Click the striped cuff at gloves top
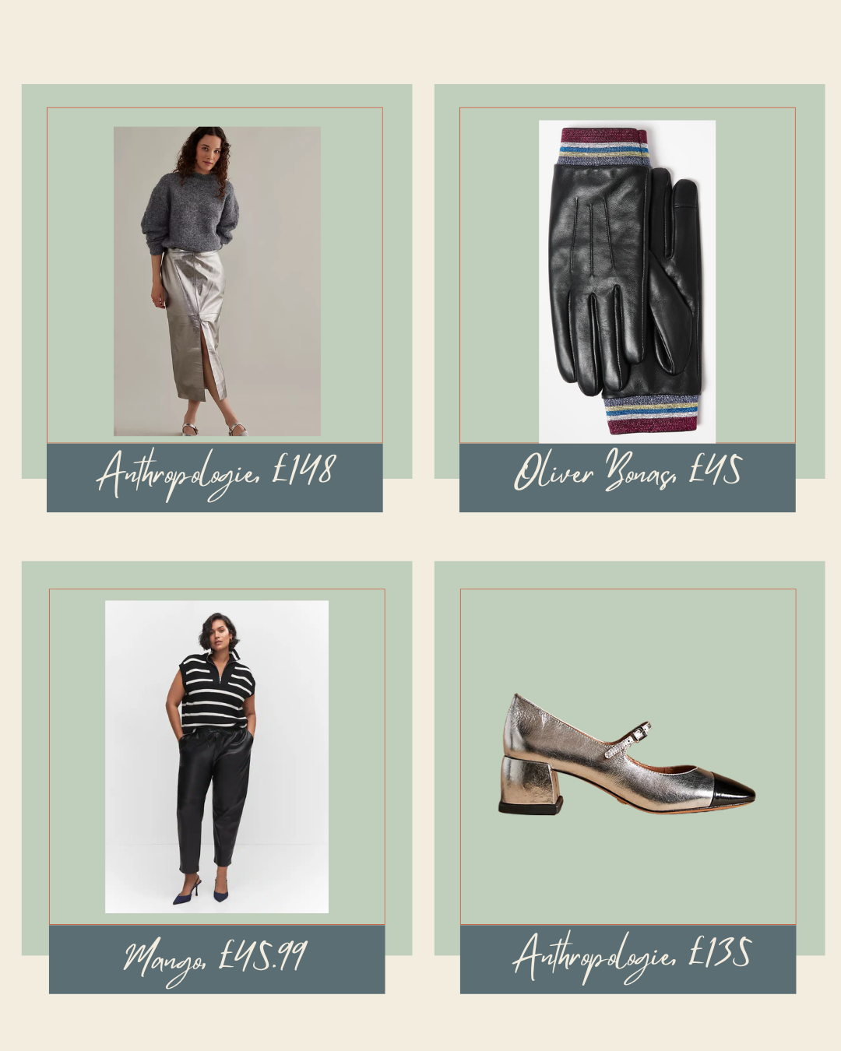This screenshot has height=1051, width=841. click(603, 146)
